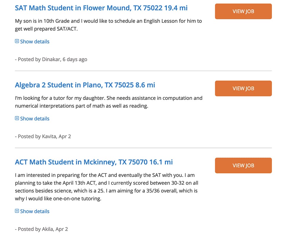
Task: Expand Show details text for Mckinney job
Action: [35, 211]
